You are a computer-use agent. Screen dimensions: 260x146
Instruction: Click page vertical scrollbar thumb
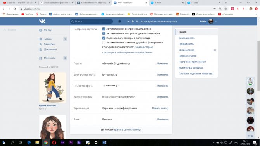258,66
